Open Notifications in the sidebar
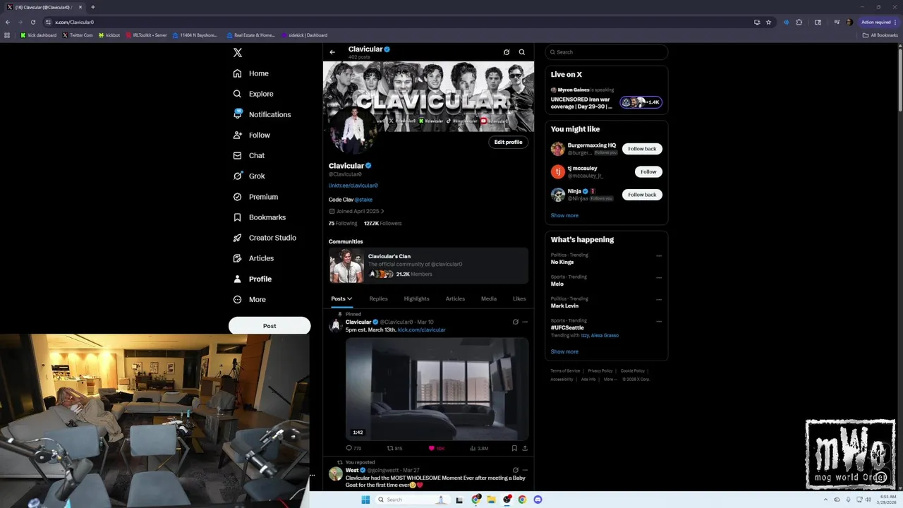 click(262, 114)
